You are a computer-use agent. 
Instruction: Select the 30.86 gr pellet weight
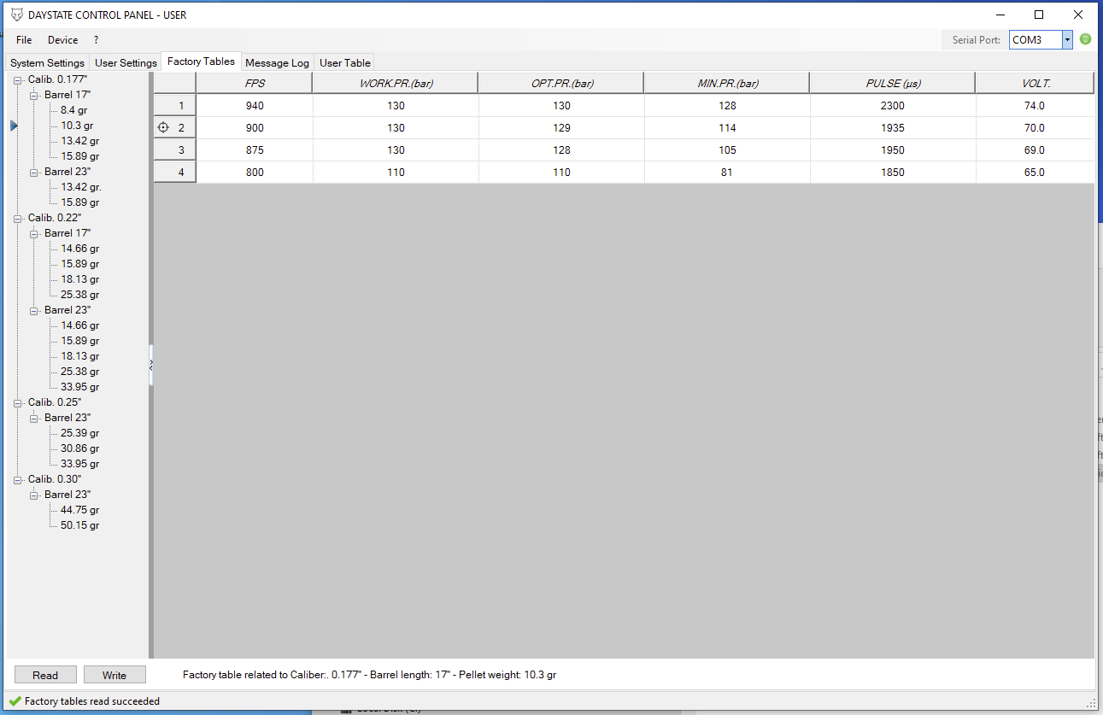(79, 448)
